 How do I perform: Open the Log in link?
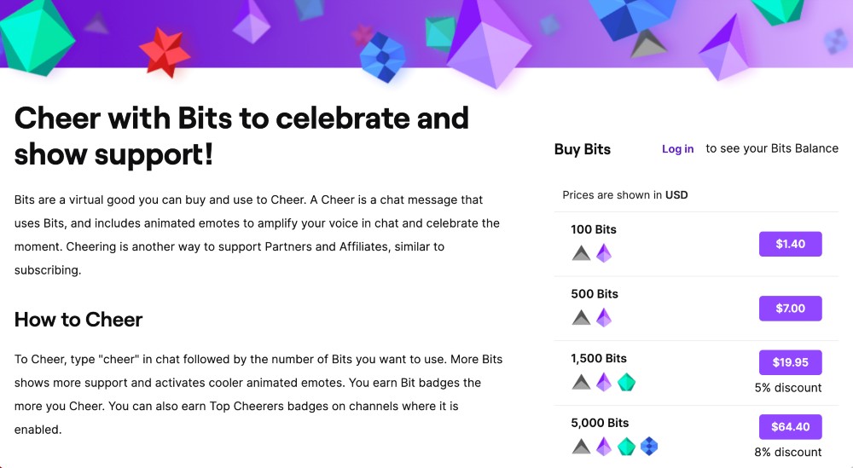tap(677, 149)
